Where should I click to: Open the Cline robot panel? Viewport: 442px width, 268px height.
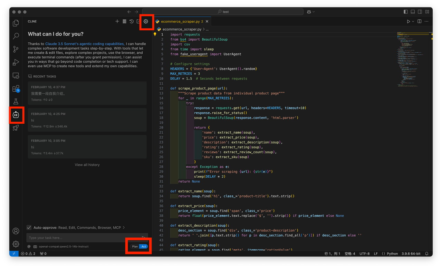click(16, 115)
